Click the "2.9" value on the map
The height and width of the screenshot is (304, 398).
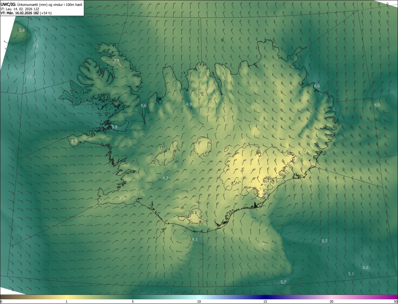261,244
